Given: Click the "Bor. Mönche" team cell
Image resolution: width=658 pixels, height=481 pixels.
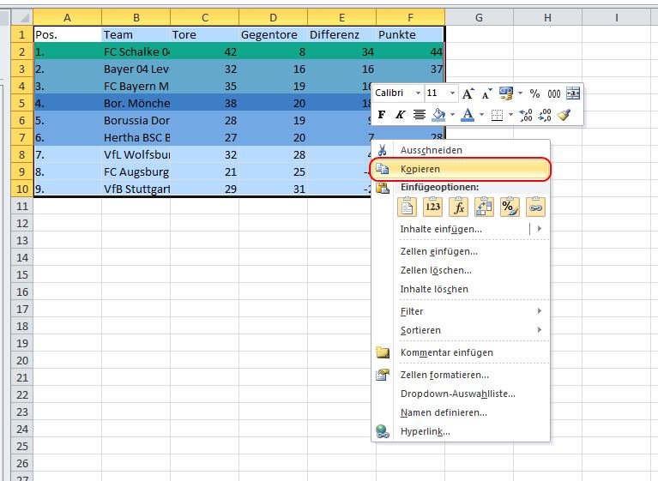Looking at the screenshot, I should point(136,103).
